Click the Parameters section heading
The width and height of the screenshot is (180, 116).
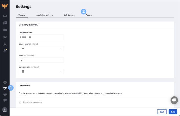click(x=25, y=86)
